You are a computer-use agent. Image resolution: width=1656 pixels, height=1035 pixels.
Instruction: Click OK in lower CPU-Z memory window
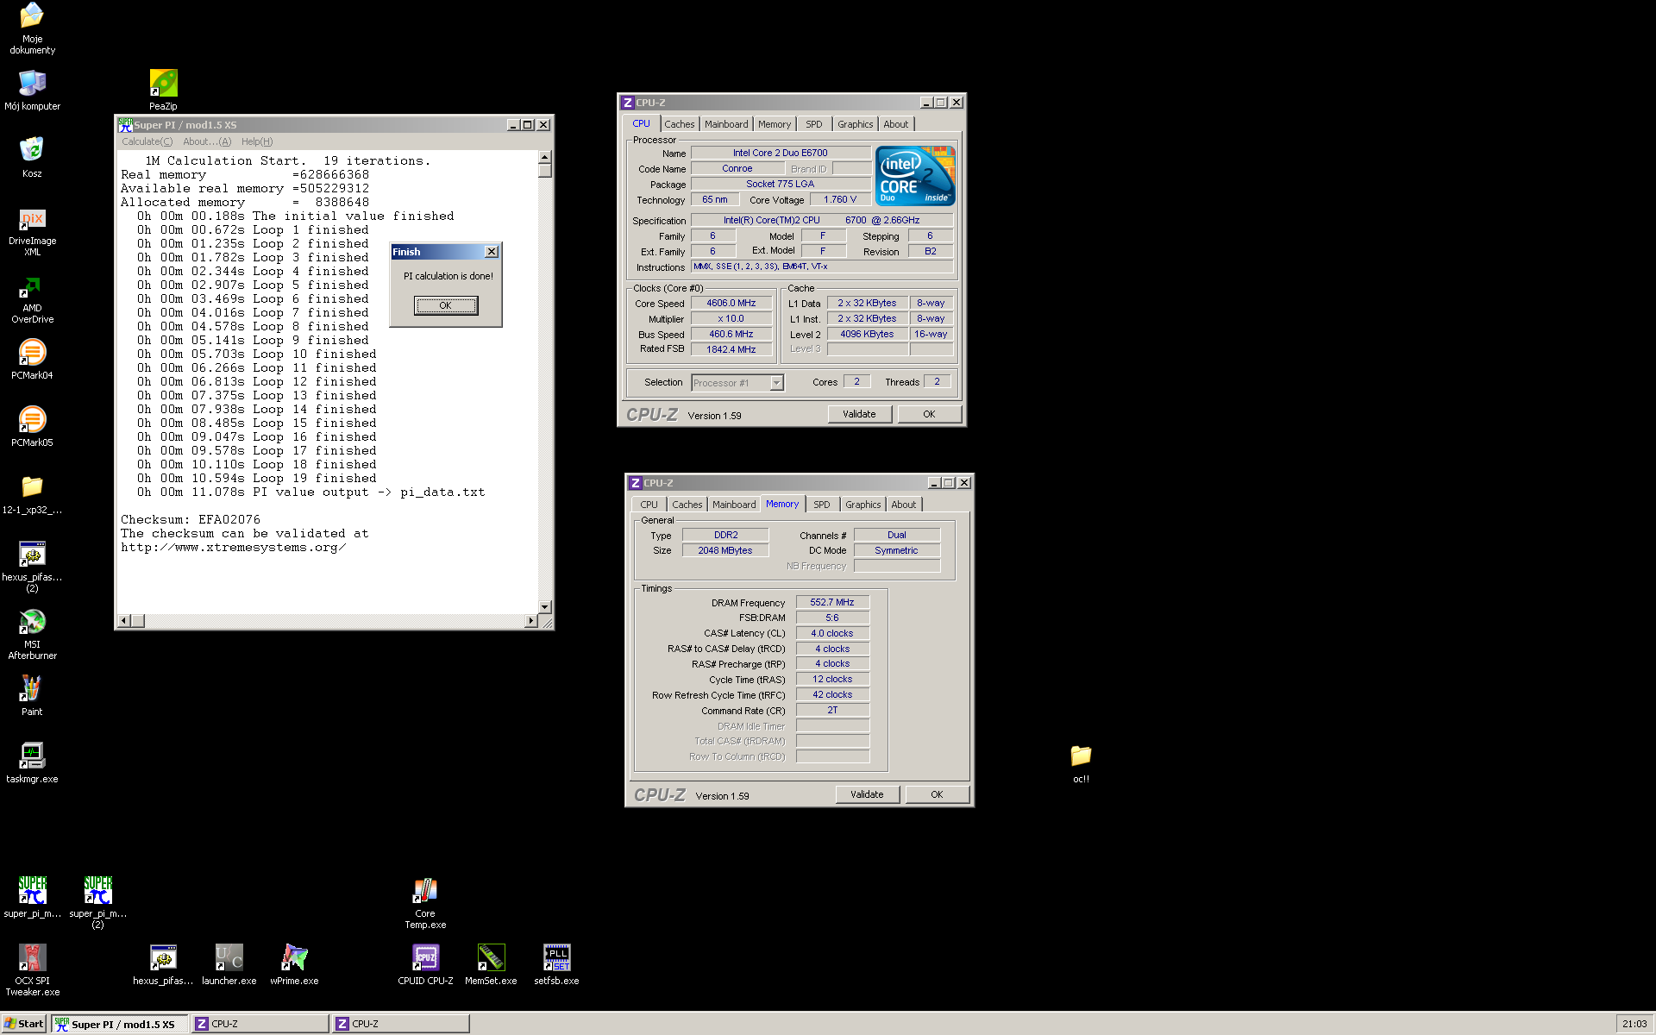[x=937, y=794]
